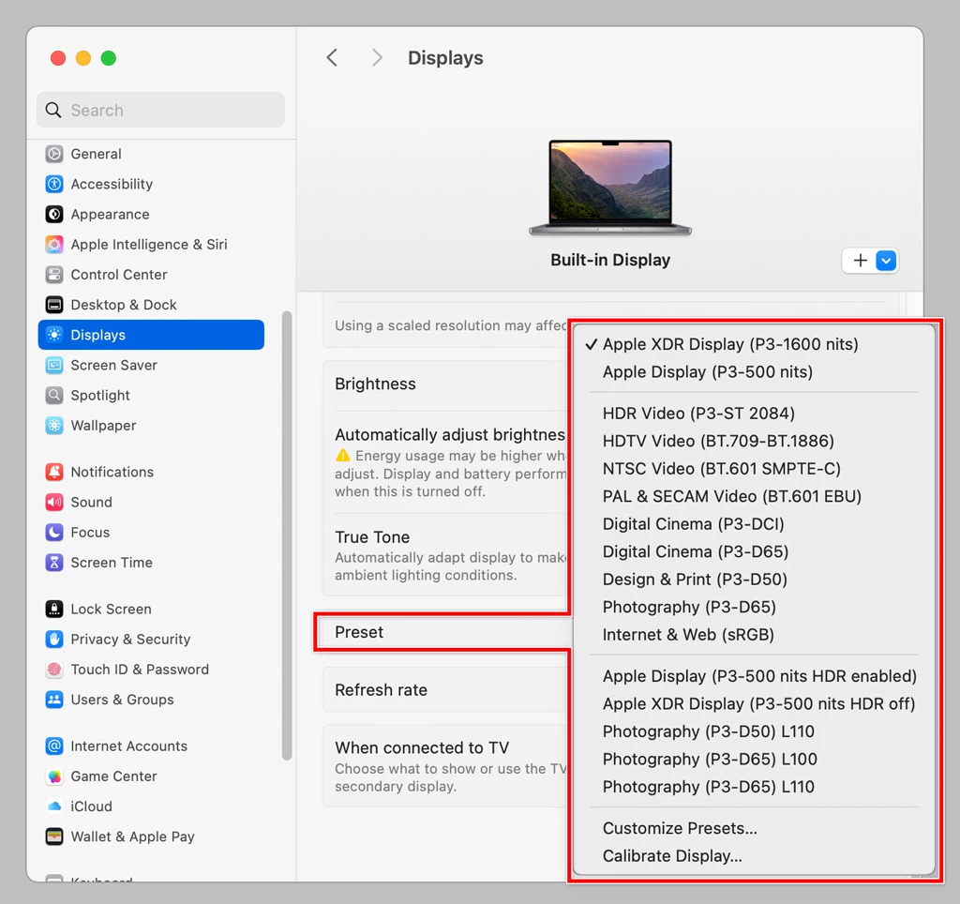Select Screen Saver icon in sidebar
Screen dimensions: 960x904
pyautogui.click(x=54, y=365)
